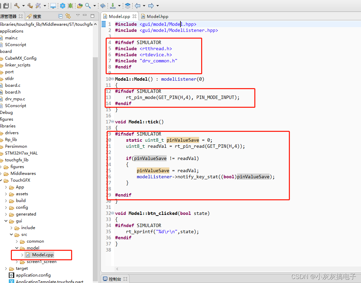
Task: Open the view menu triangle of the explorer panel
Action: click(x=78, y=16)
